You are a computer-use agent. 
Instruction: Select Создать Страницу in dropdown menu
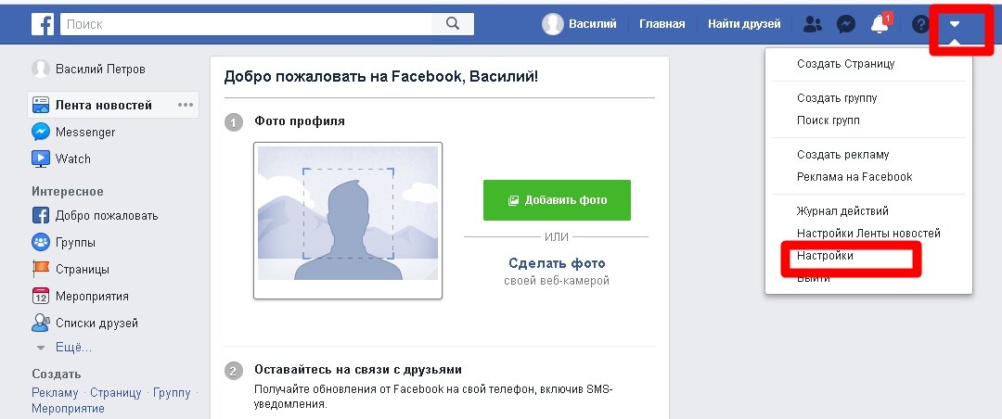845,64
